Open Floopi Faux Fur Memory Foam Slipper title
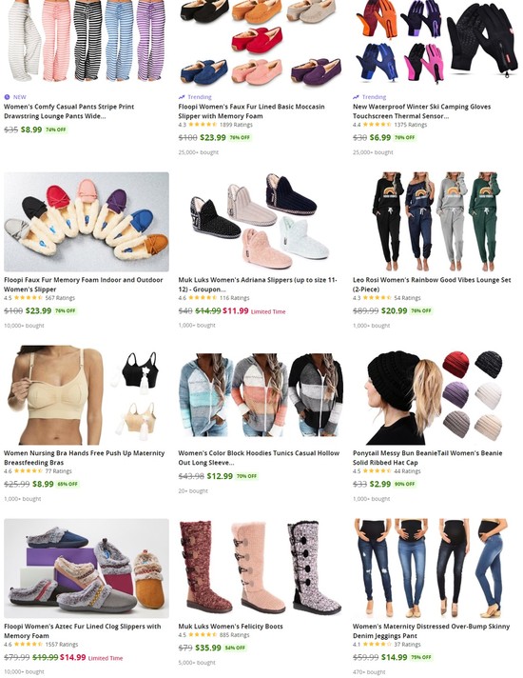 pos(84,285)
